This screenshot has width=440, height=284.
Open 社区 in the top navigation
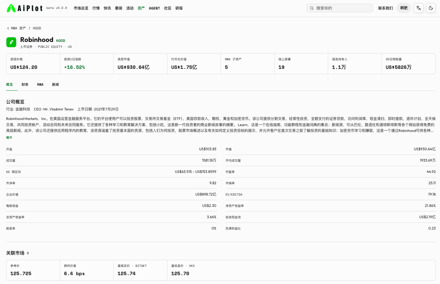(x=168, y=8)
